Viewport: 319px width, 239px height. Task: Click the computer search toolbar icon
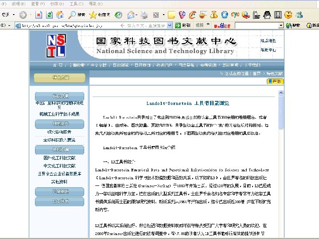246,15
